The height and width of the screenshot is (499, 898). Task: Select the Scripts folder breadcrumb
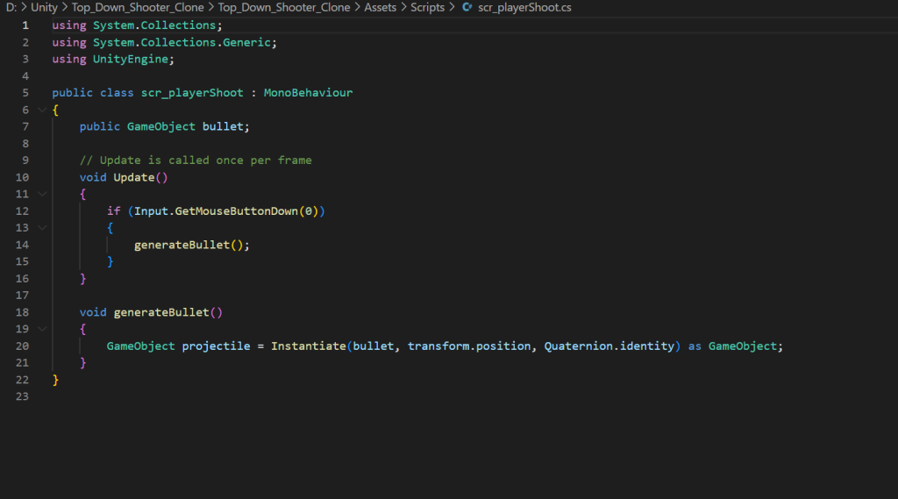coord(427,8)
